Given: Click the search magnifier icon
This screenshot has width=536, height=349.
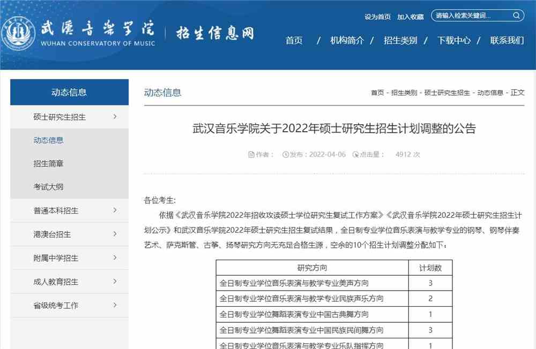Looking at the screenshot, I should pyautogui.click(x=516, y=16).
